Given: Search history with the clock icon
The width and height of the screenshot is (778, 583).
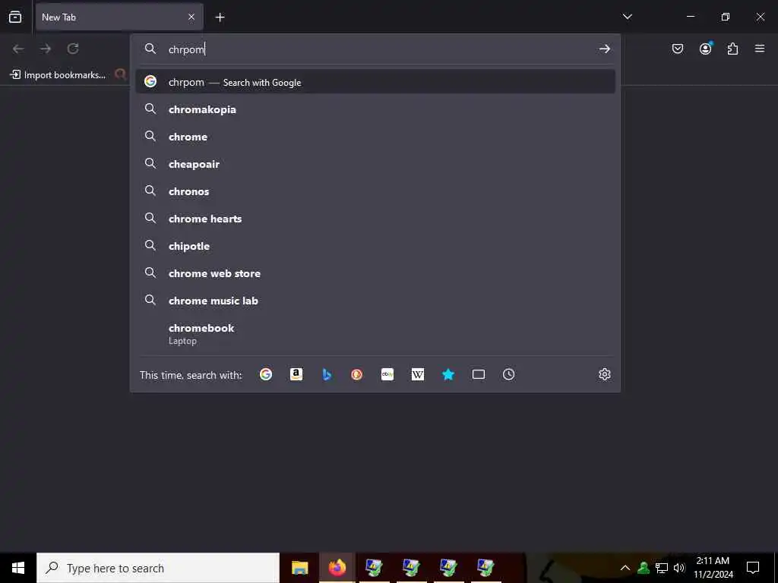Looking at the screenshot, I should [508, 374].
